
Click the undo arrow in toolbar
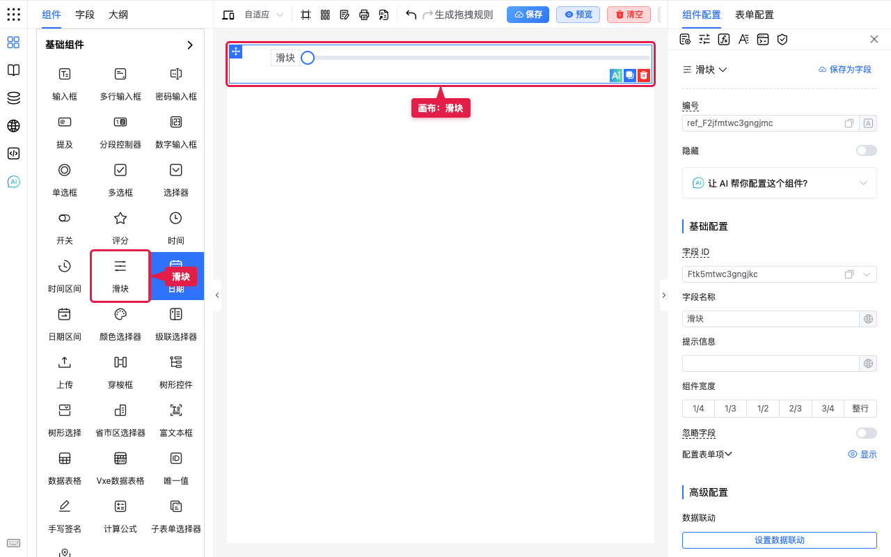411,15
